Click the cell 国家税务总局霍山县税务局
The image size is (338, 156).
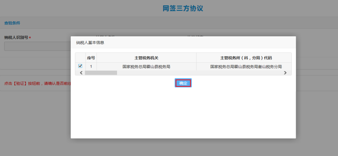coord(146,67)
